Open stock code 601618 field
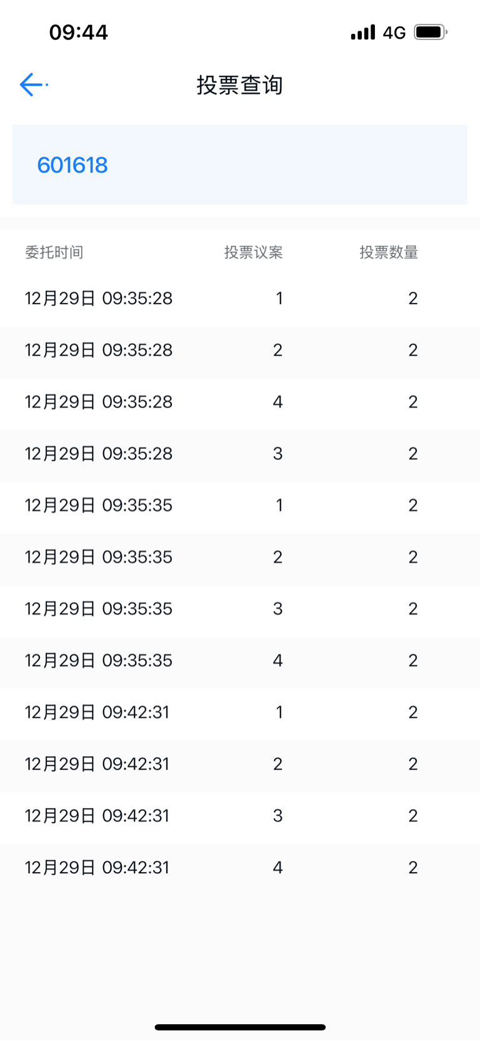This screenshot has height=1041, width=480. tap(240, 165)
